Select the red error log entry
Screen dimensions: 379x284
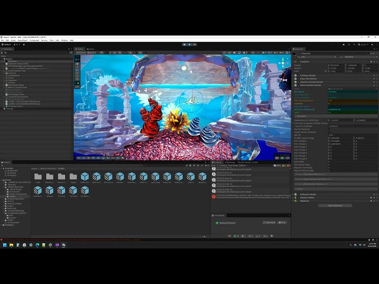pos(250,196)
